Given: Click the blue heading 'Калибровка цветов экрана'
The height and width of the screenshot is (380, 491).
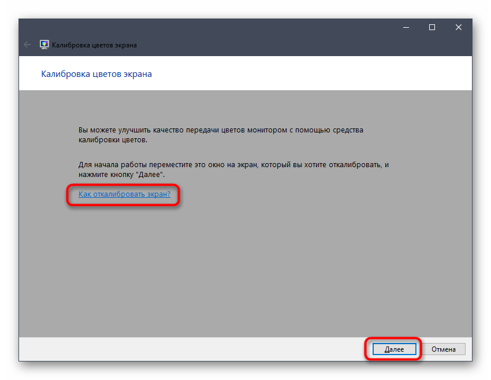Looking at the screenshot, I should click(x=96, y=74).
